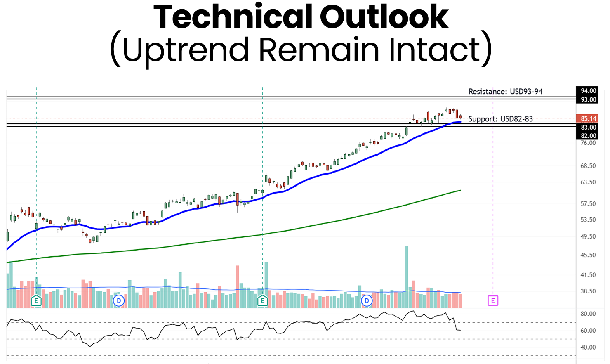
Task: Click the 68.50 price axis label
Action: 588,166
